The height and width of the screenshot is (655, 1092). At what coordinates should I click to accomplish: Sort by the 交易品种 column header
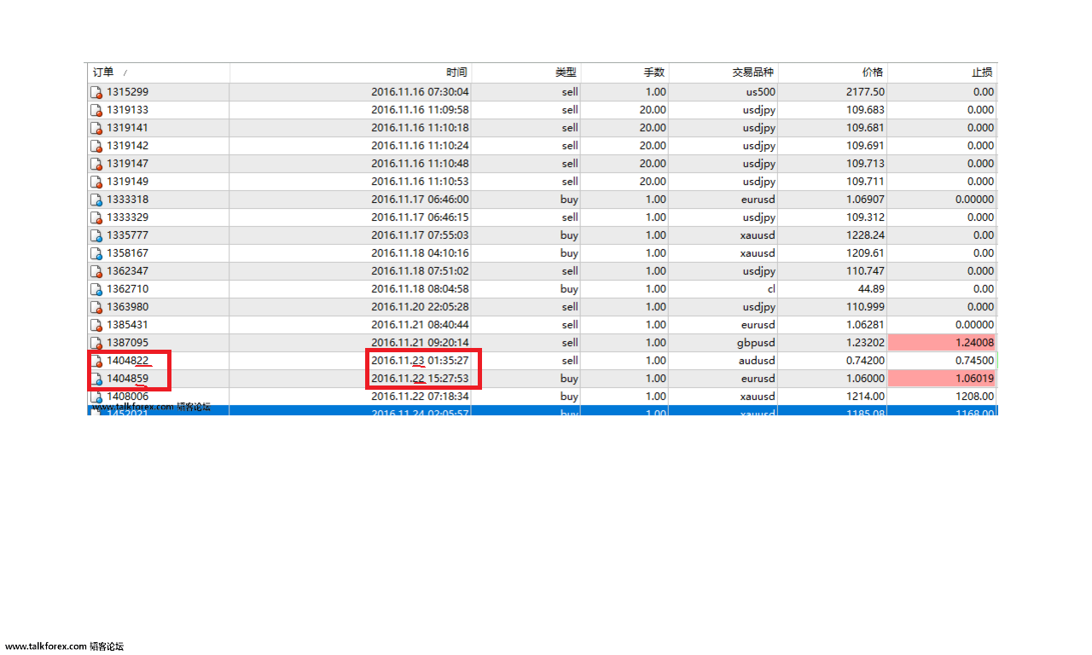click(x=723, y=72)
